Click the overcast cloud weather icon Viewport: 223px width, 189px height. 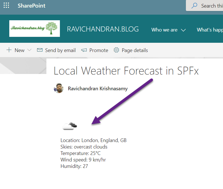tap(69, 126)
